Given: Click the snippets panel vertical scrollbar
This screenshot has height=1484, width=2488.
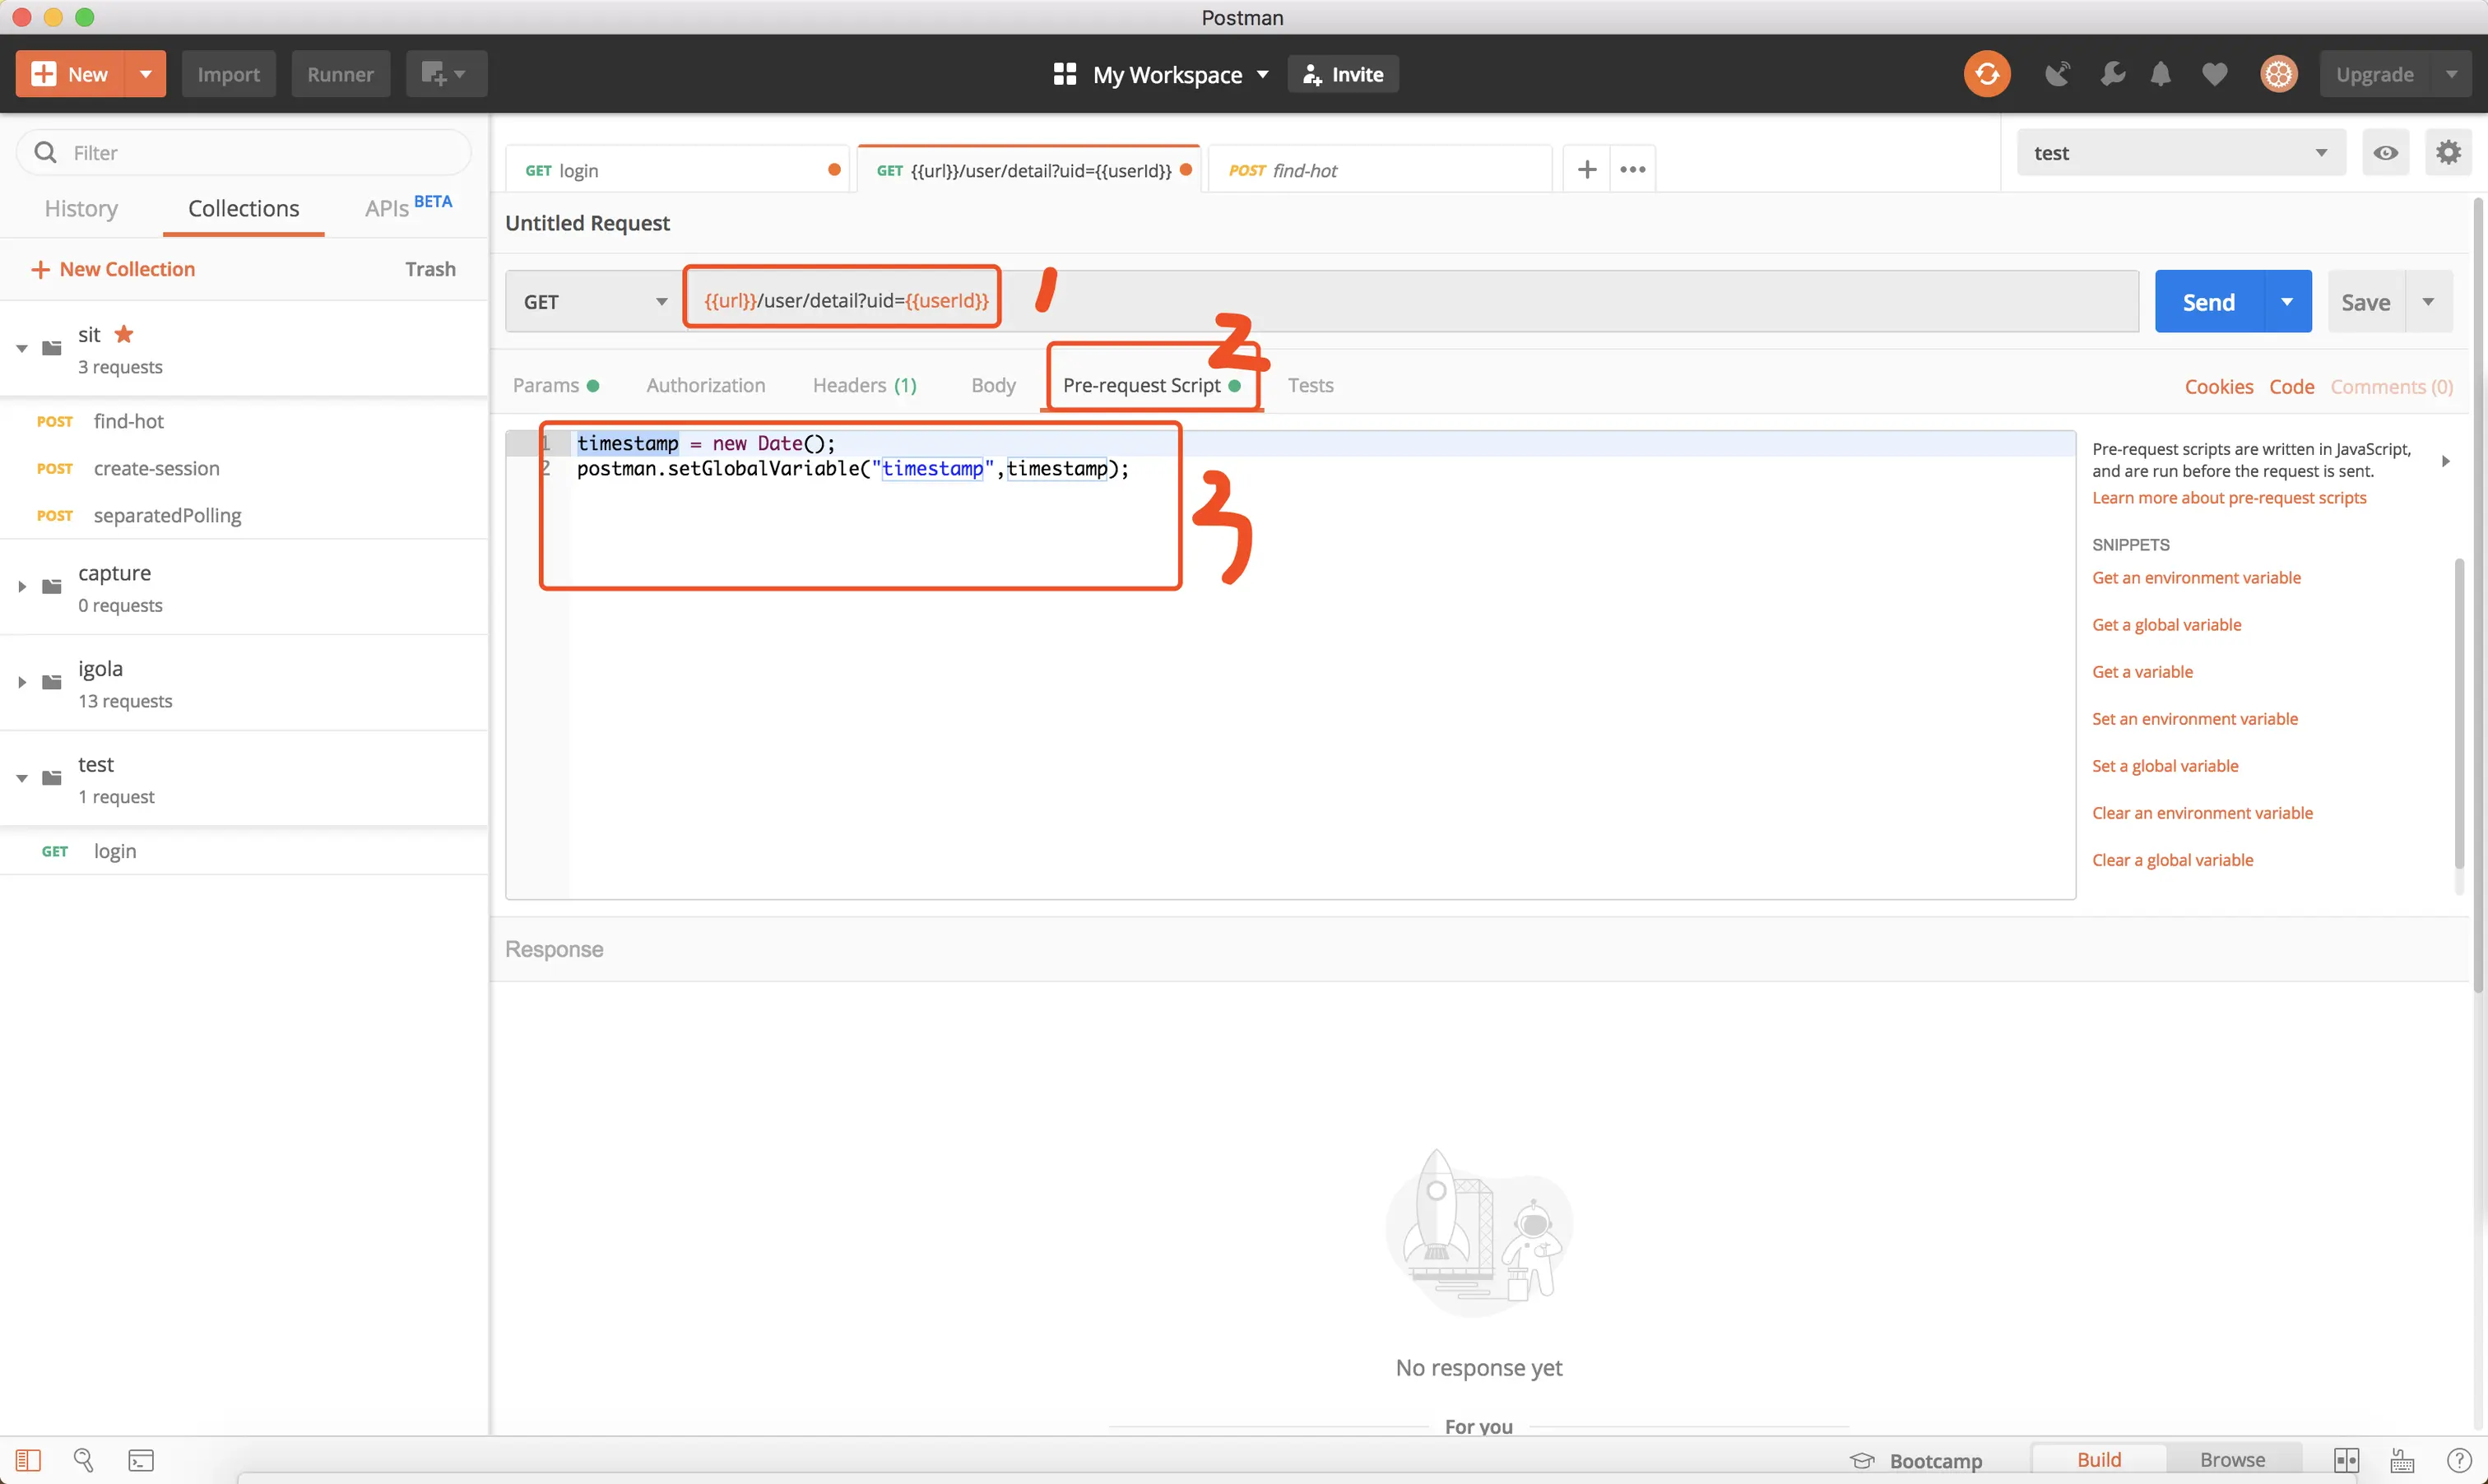Looking at the screenshot, I should (2459, 712).
